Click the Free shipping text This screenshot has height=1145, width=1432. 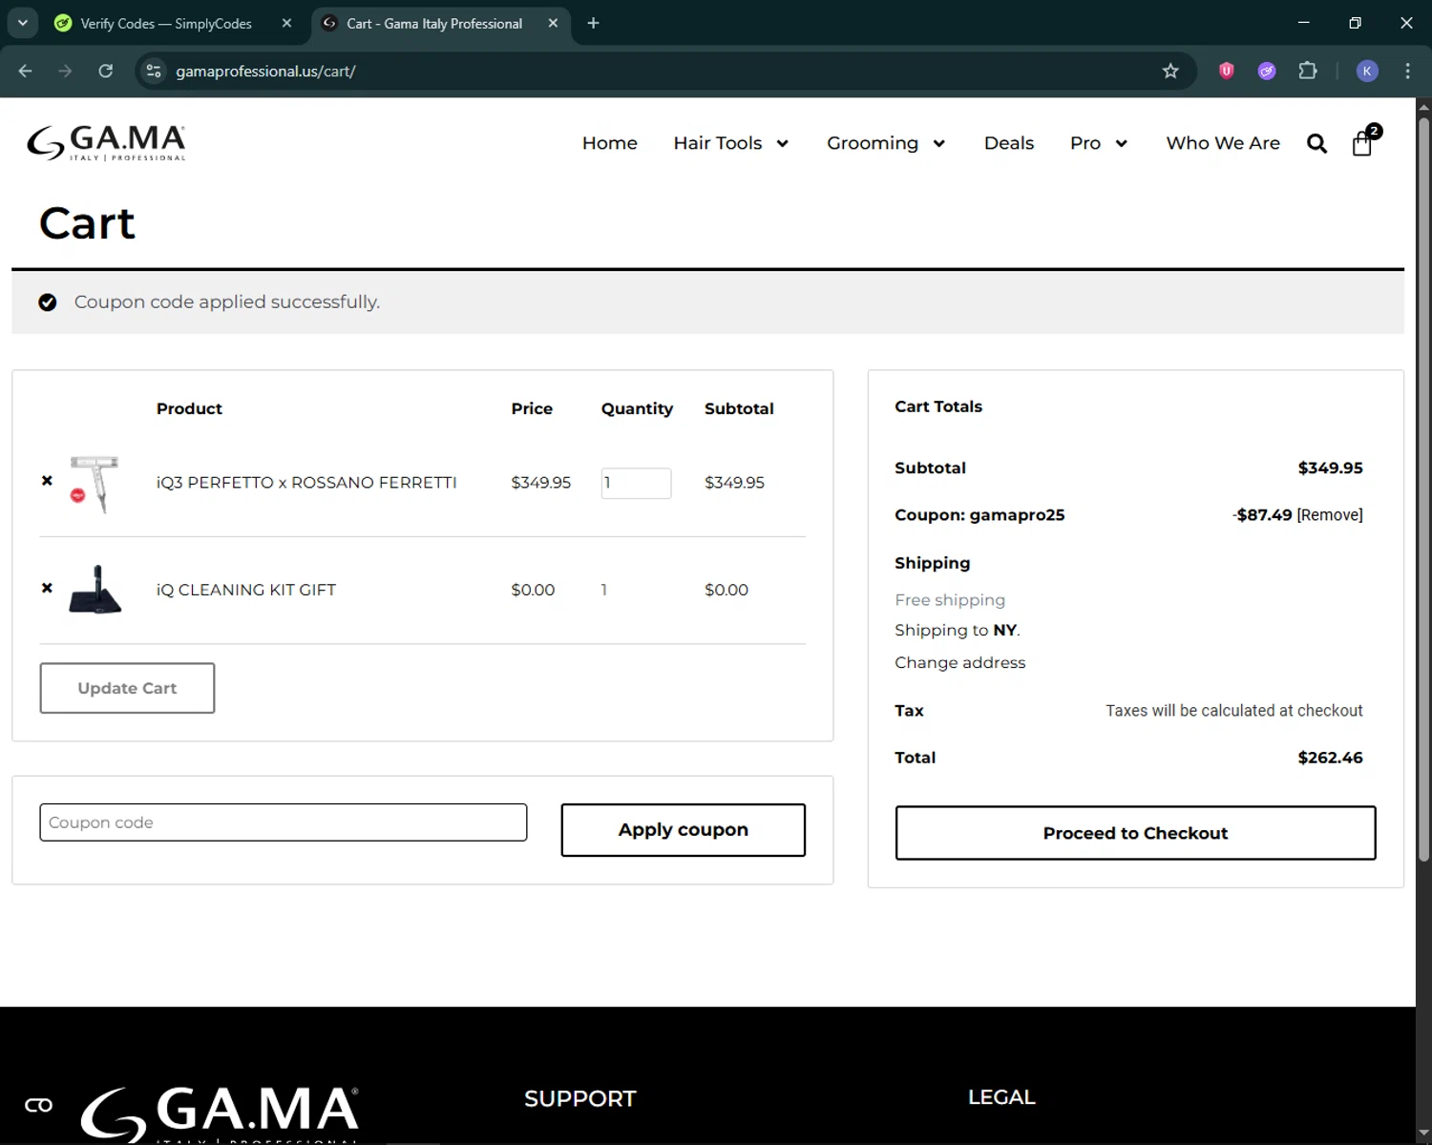point(950,600)
